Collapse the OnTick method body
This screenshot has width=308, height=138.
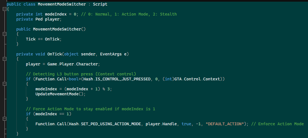(x=4, y=59)
